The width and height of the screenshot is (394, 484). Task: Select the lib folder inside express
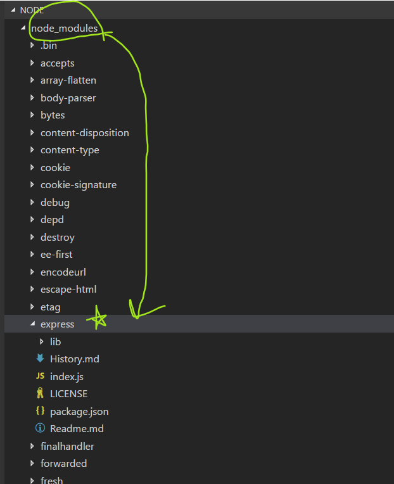click(55, 341)
